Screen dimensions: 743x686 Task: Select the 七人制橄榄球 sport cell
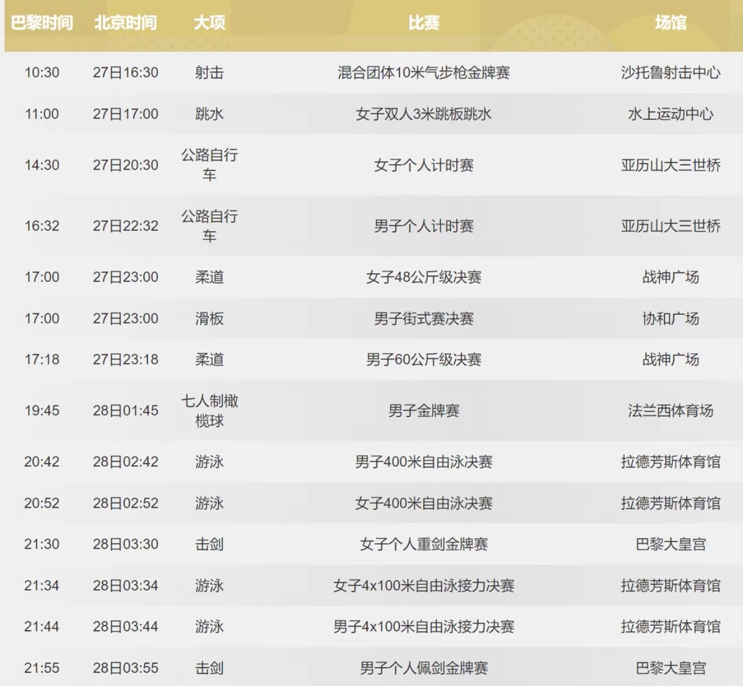tap(209, 411)
